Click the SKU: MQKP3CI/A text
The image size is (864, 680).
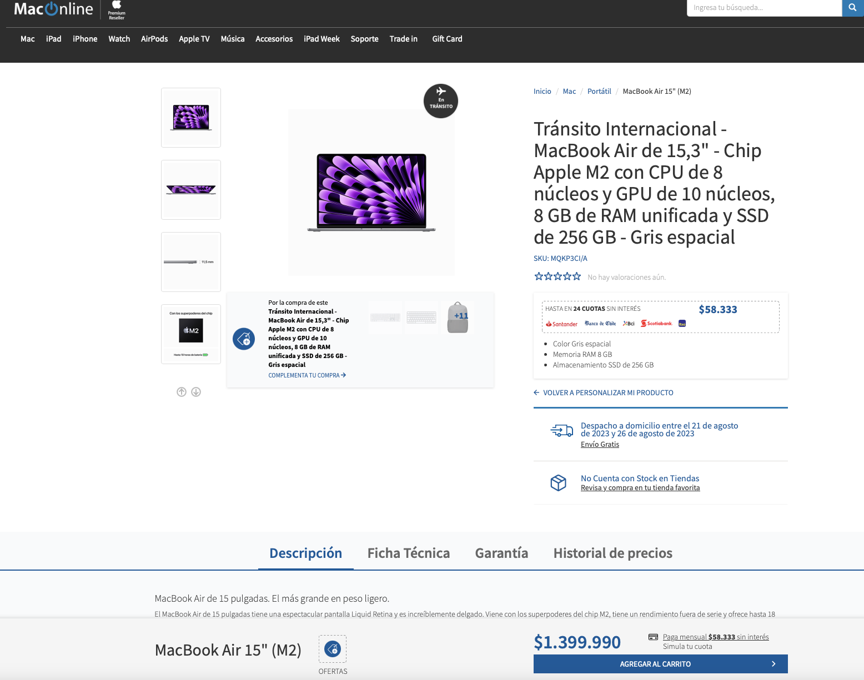tap(560, 259)
